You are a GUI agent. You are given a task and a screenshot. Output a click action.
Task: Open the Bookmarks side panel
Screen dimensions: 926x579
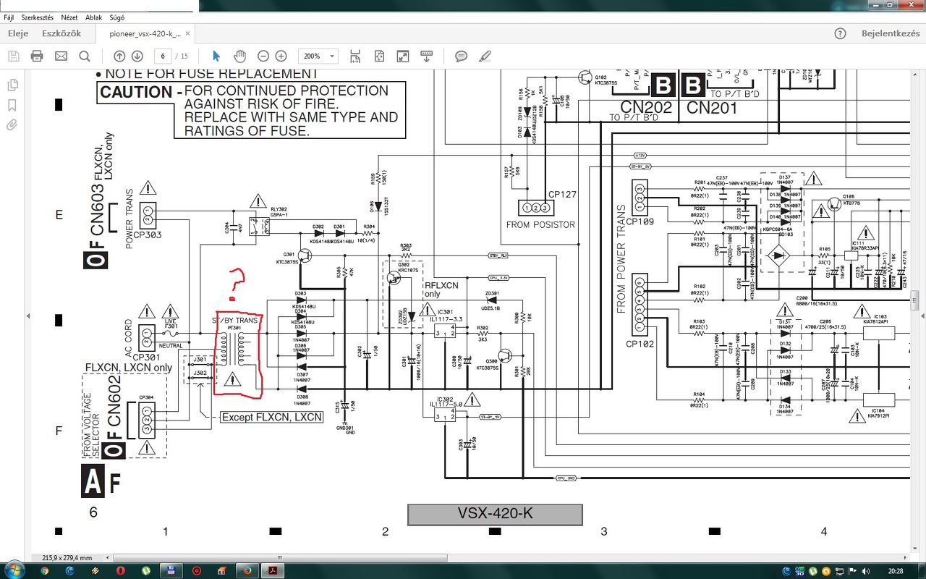point(12,105)
